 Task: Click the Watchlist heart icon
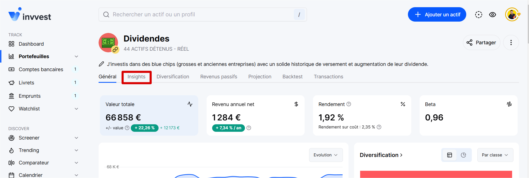tap(11, 109)
